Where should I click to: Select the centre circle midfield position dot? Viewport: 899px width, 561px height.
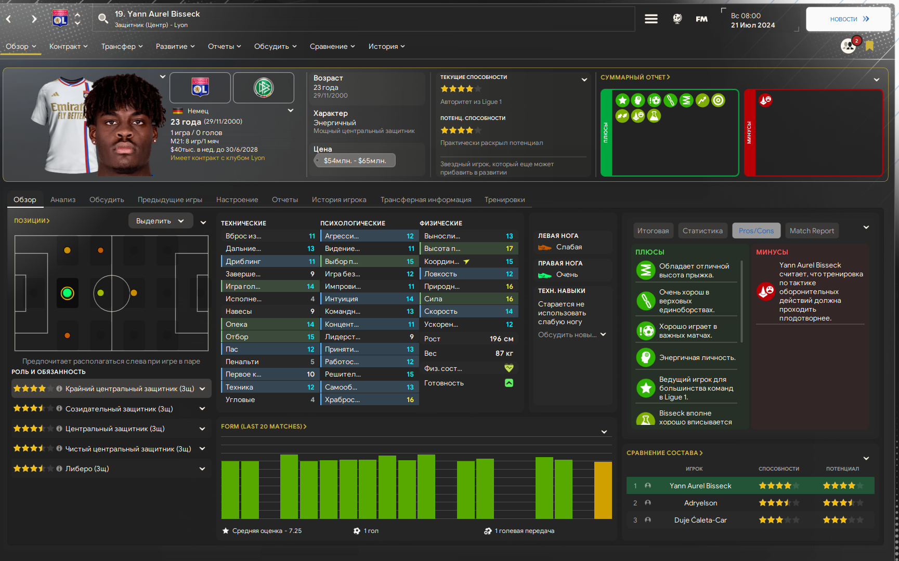click(x=101, y=293)
